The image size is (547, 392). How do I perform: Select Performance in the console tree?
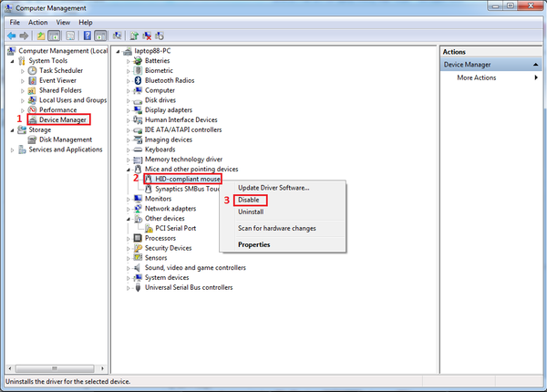(x=57, y=110)
